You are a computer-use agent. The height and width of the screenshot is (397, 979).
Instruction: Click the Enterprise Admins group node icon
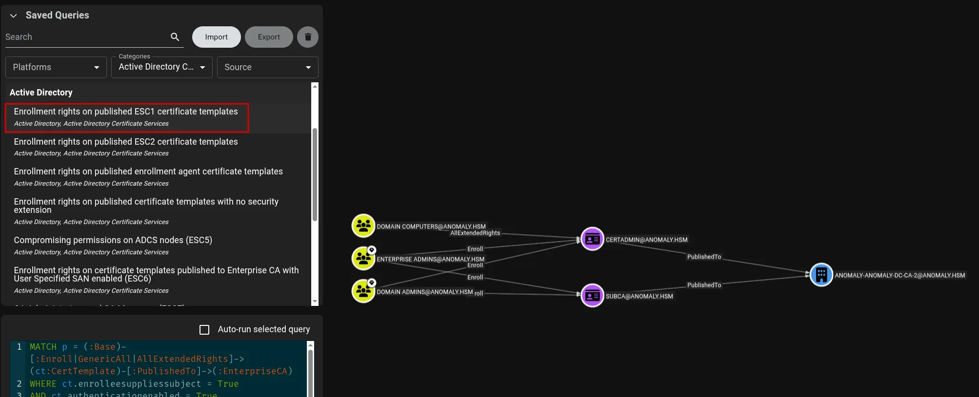click(x=363, y=258)
